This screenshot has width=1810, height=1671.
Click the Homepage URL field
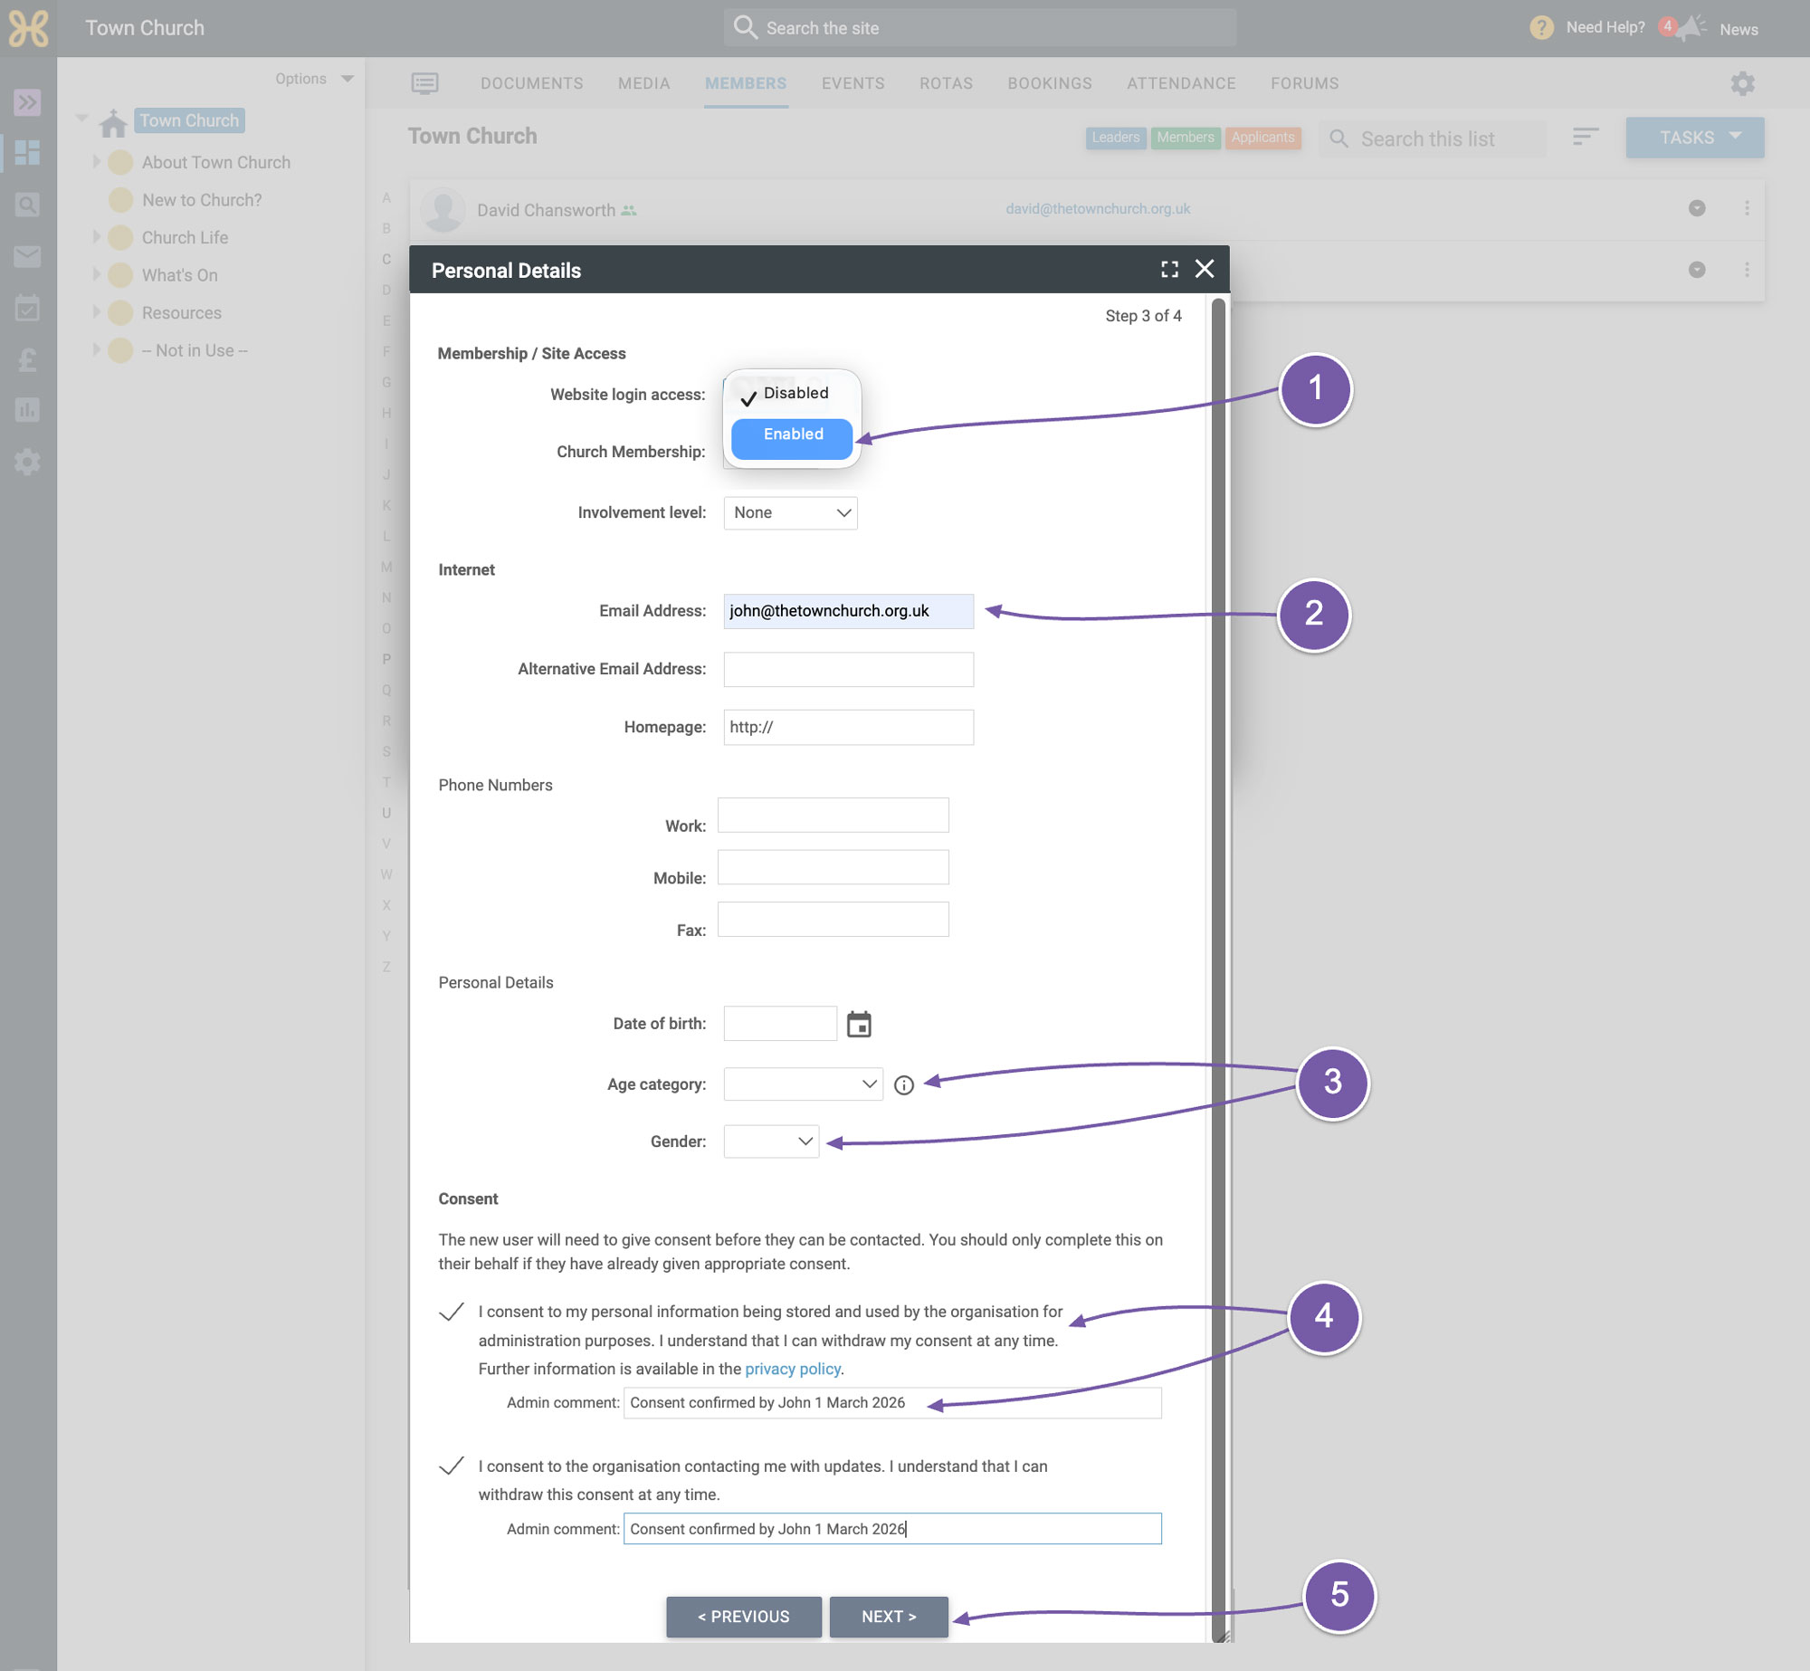coord(849,727)
